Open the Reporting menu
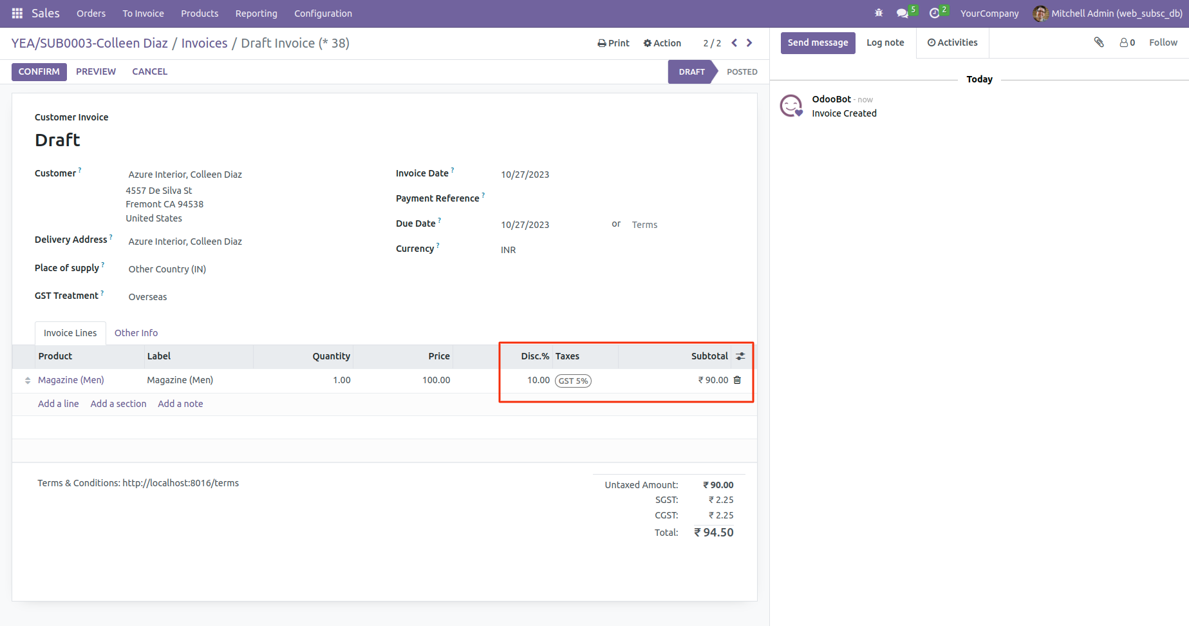Image resolution: width=1189 pixels, height=626 pixels. (x=256, y=14)
